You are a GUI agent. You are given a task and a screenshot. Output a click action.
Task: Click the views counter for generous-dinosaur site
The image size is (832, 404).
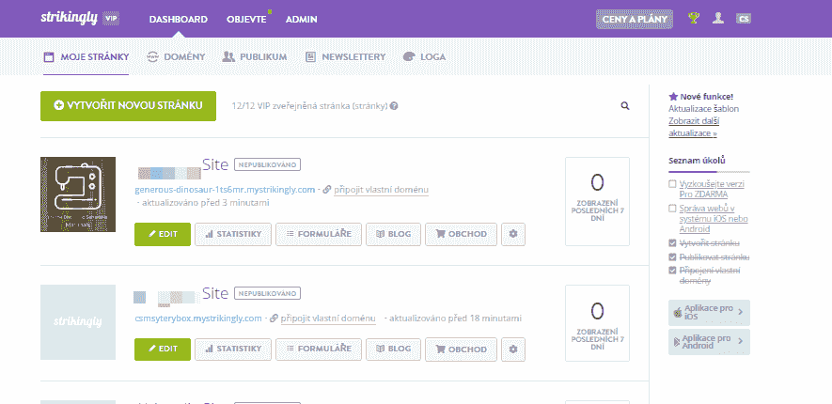click(598, 201)
